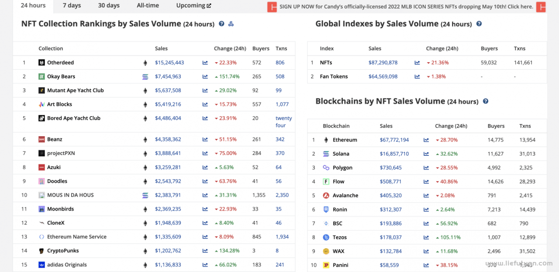
Task: Open the CryptoPunks sales chart icon
Action: [x=205, y=251]
